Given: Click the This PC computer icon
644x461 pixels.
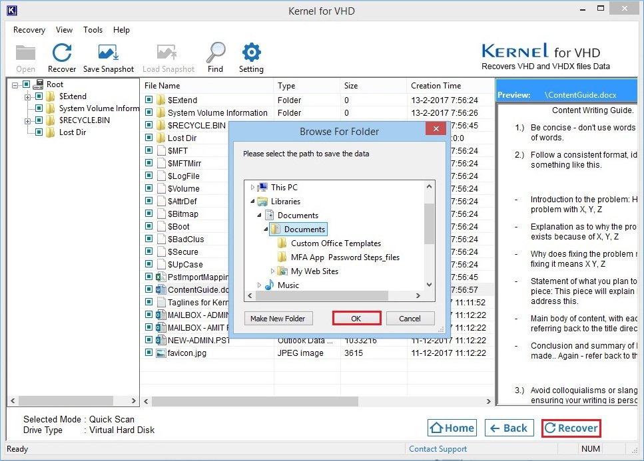Looking at the screenshot, I should (x=262, y=188).
